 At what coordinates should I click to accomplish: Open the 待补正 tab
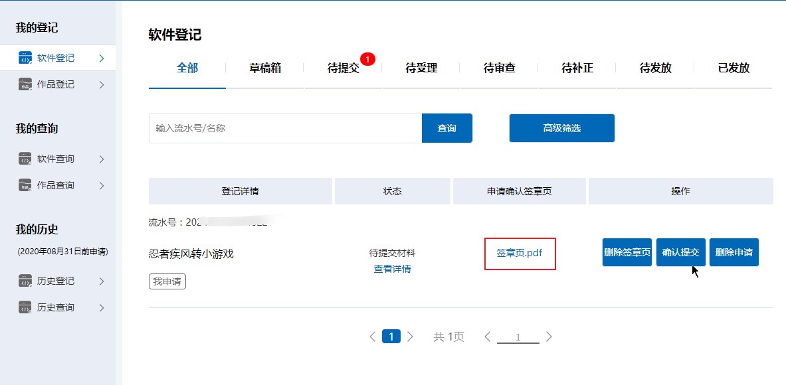pos(577,68)
